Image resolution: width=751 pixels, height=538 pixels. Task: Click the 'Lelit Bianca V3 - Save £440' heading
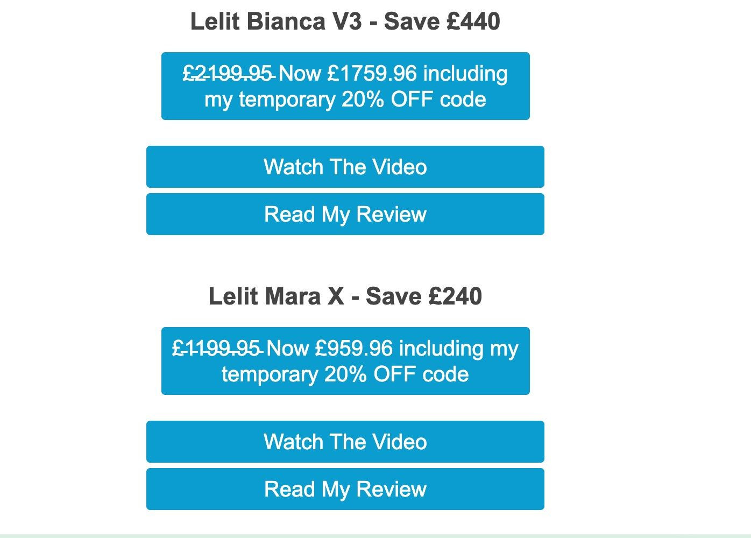pyautogui.click(x=345, y=22)
